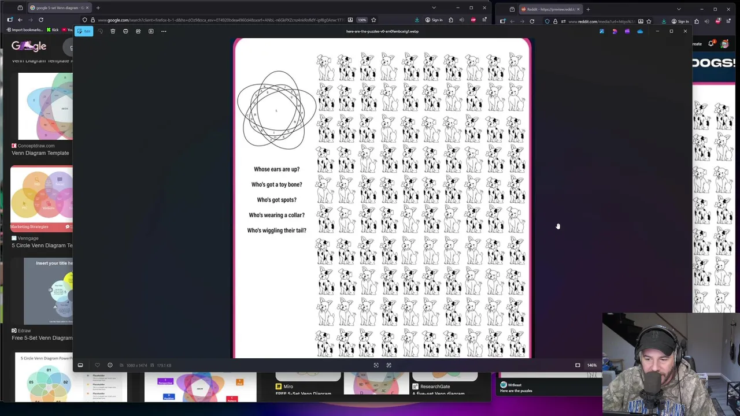The height and width of the screenshot is (416, 740).
Task: Open Downloads in Reddit Firefox window
Action: tap(664, 21)
